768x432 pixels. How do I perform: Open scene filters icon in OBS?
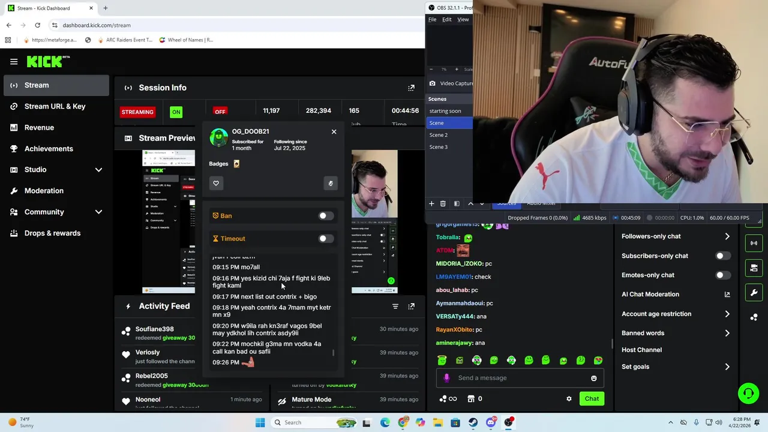(457, 204)
